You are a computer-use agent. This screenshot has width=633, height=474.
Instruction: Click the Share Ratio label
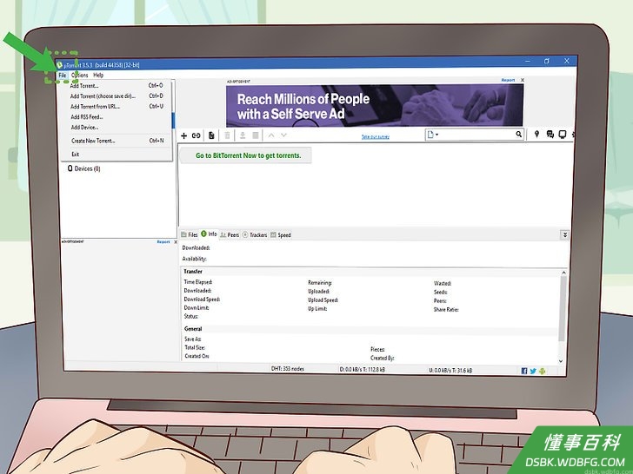pos(446,310)
